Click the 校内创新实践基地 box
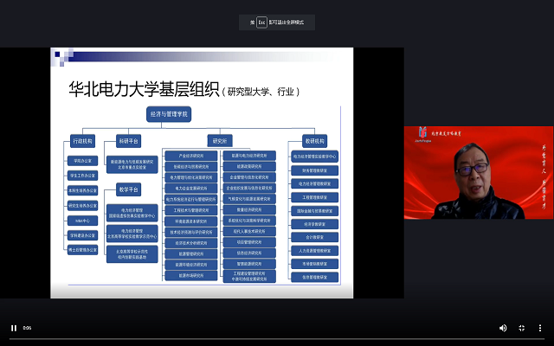This screenshot has width=554, height=346. 132,254
